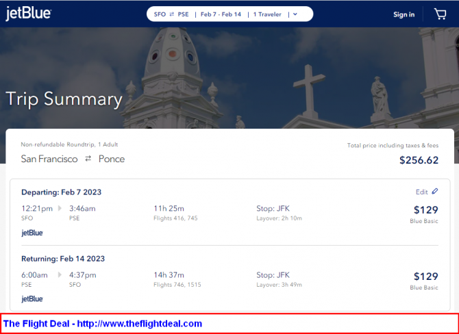Image resolution: width=459 pixels, height=334 pixels.
Task: Click the Sign in link
Action: 404,14
